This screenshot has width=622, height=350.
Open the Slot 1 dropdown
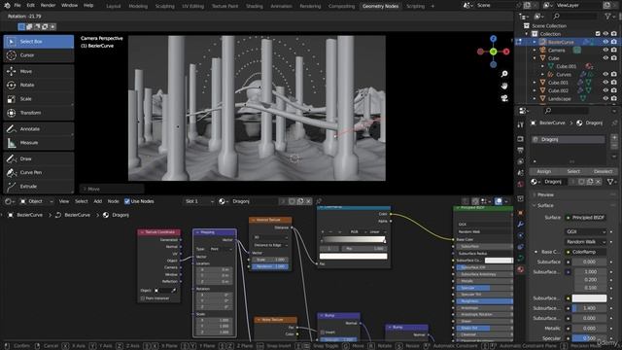(x=198, y=201)
